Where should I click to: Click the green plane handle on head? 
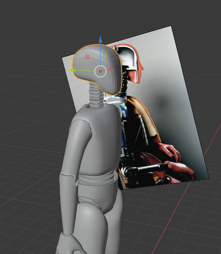coord(106,56)
